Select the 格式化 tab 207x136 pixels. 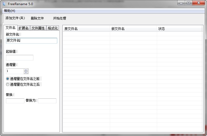pyautogui.click(x=53, y=28)
